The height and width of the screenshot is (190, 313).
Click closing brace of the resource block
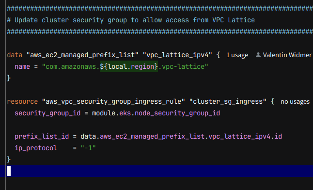(x=9, y=159)
